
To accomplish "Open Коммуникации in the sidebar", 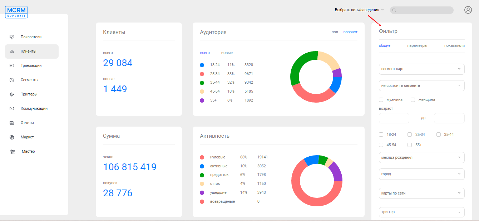I will 34,108.
